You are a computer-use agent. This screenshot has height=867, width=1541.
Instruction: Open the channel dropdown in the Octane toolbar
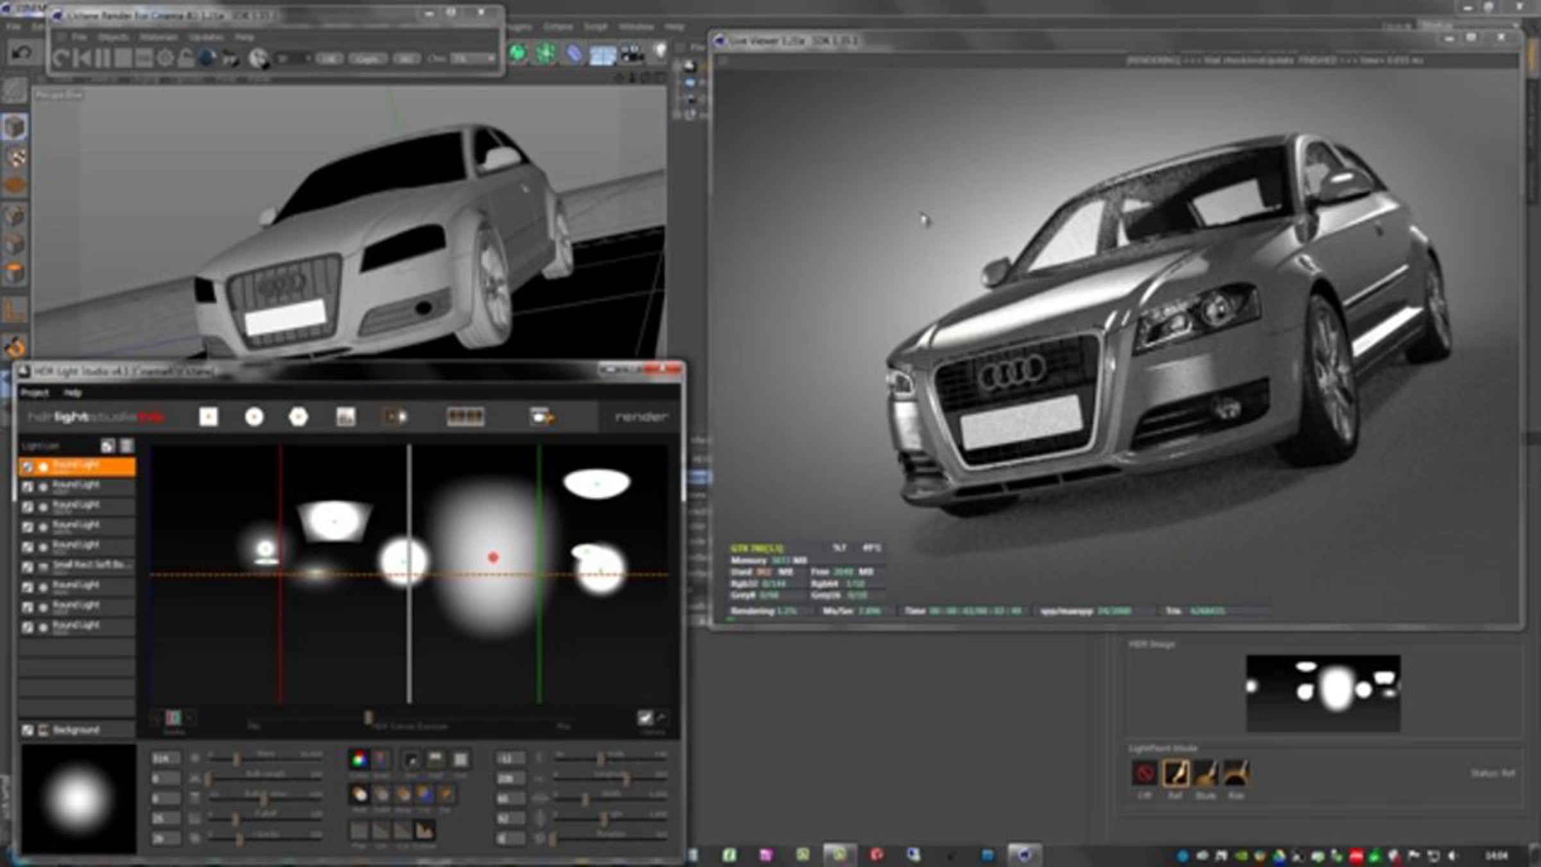click(472, 58)
